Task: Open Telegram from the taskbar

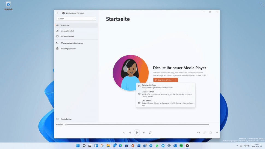Action: point(151,146)
